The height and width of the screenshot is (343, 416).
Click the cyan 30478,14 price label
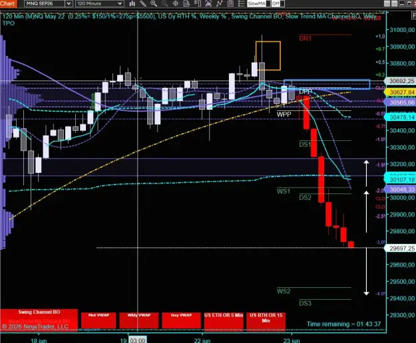point(400,117)
